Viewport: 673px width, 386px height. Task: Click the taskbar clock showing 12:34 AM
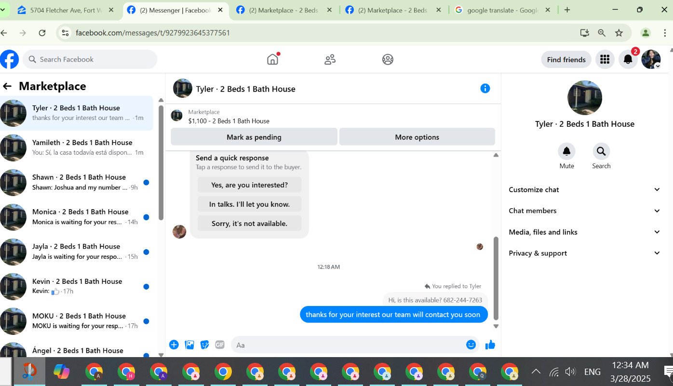click(x=630, y=372)
